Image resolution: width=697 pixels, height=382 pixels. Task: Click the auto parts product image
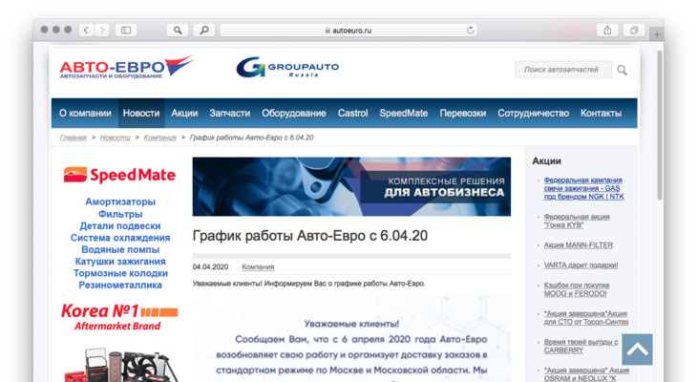[121, 365]
